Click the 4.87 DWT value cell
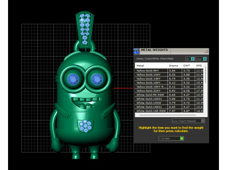Viewport: 227px width, 170px height. pos(188,111)
